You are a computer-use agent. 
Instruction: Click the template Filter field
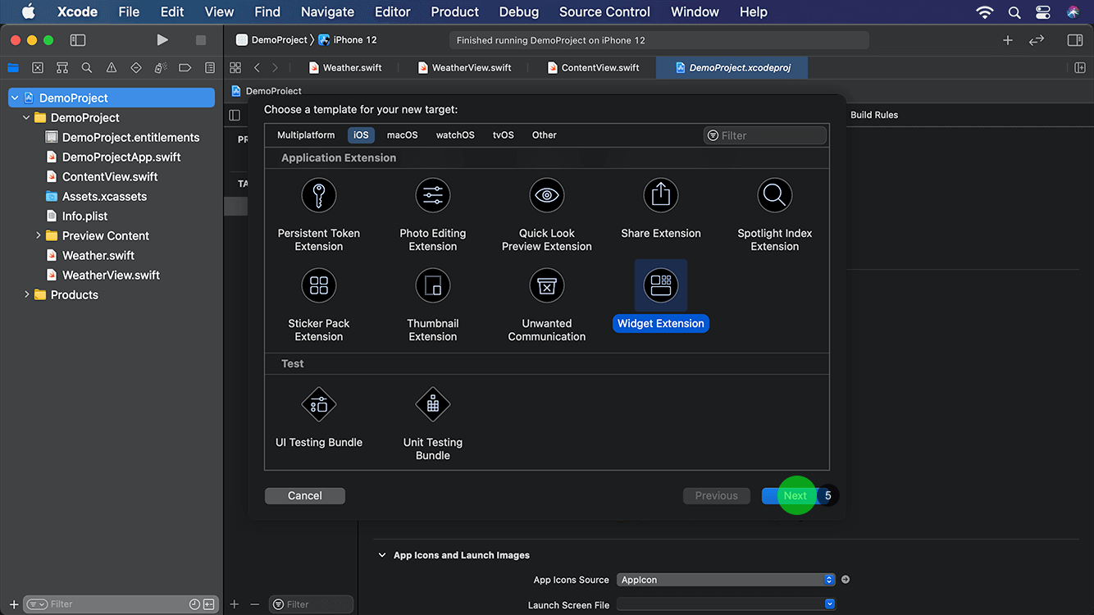pyautogui.click(x=765, y=135)
